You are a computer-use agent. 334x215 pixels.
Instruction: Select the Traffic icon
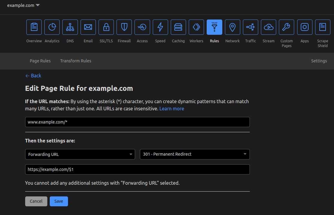[x=250, y=27]
